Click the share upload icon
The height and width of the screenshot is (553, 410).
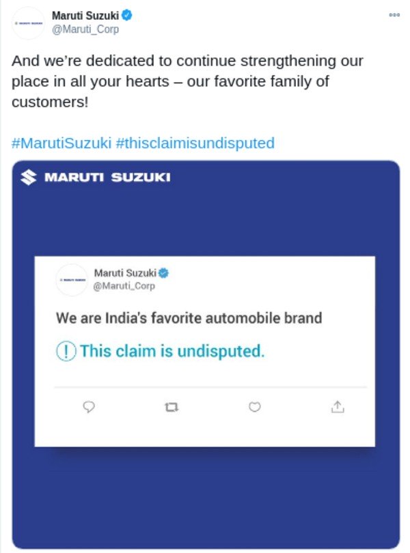pos(337,407)
